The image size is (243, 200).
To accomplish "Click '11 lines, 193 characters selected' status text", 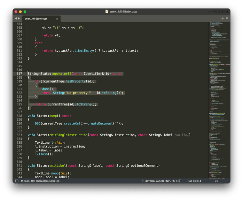I will [x=40, y=181].
